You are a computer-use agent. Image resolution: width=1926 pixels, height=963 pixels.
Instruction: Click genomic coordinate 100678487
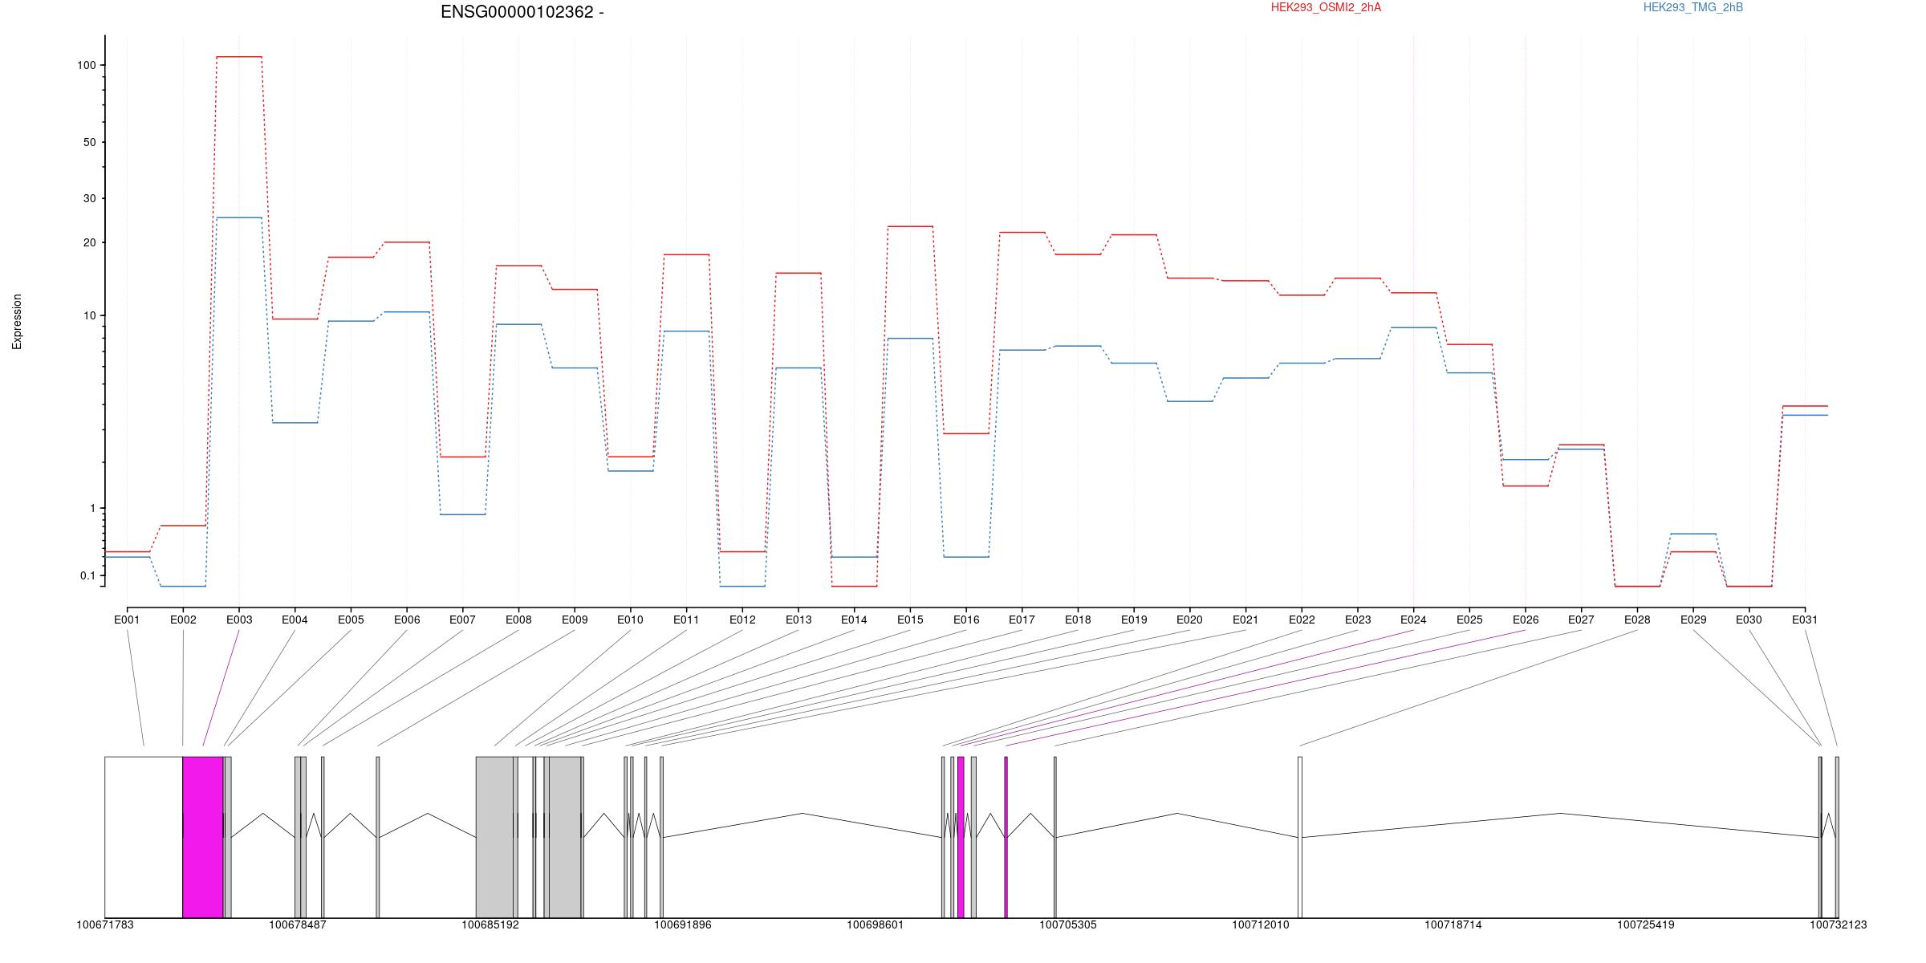[298, 925]
